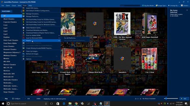The height and width of the screenshot is (106, 190).
Task: Select Atari Classics platform
Action: pyautogui.click(x=9, y=19)
